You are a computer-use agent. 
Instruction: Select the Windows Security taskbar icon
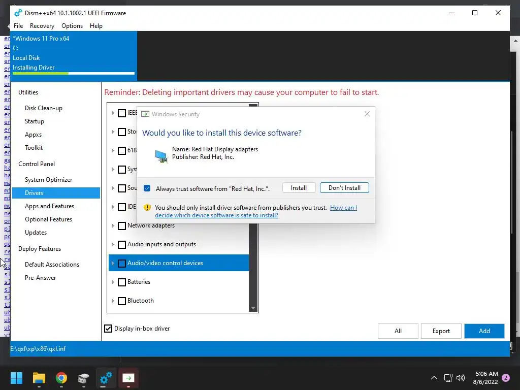[128, 378]
